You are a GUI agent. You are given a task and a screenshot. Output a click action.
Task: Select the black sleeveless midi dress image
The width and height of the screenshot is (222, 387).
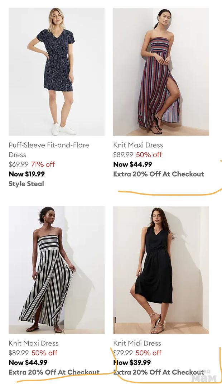pyautogui.click(x=161, y=270)
